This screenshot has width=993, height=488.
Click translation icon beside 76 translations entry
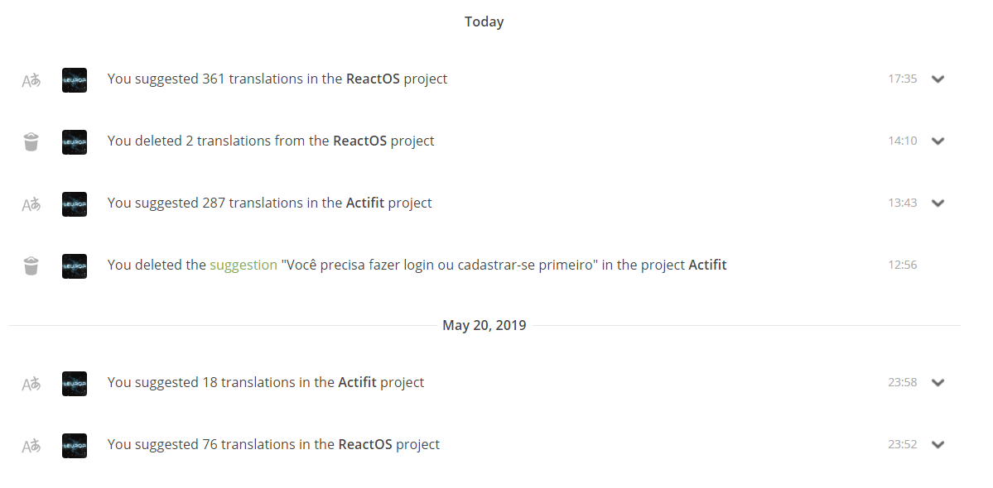(31, 446)
